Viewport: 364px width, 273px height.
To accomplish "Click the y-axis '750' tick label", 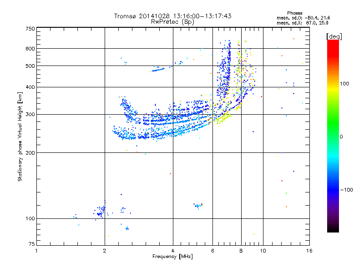I will pos(30,29).
